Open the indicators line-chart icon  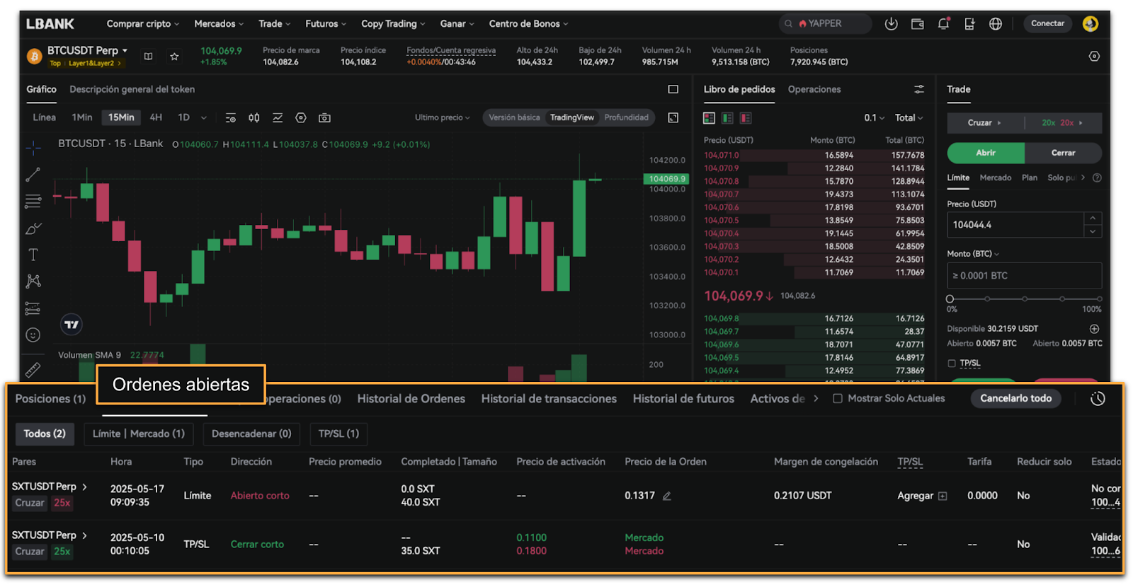278,118
